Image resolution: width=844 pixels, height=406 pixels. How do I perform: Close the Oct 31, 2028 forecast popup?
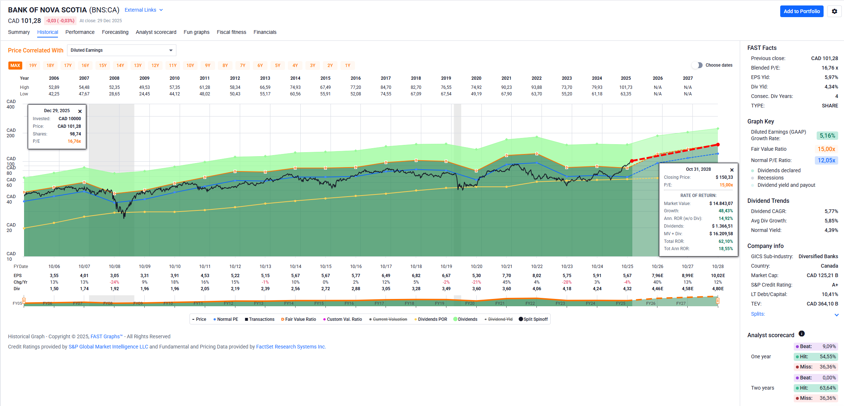point(732,170)
